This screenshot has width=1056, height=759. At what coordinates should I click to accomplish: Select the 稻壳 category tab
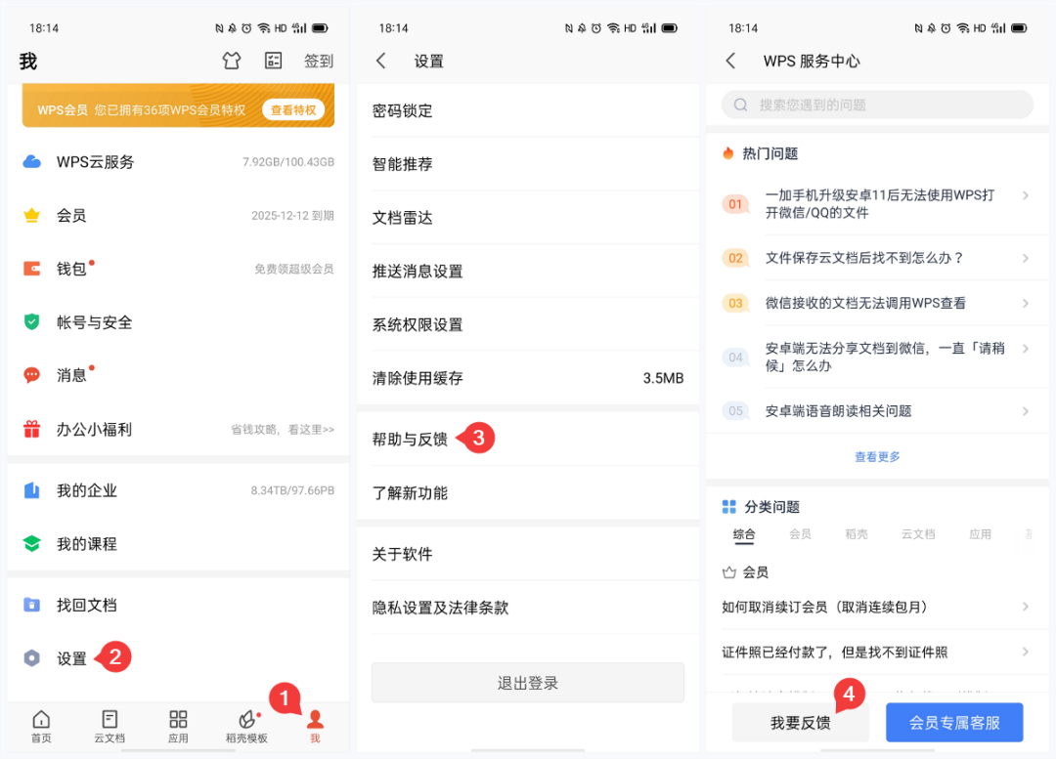pos(856,534)
